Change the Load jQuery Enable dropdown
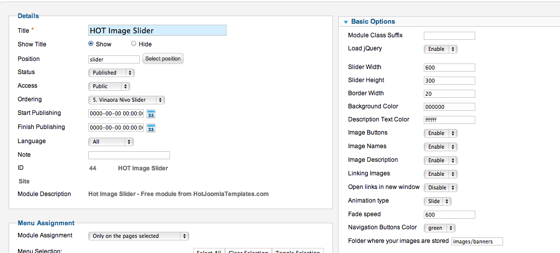 [440, 49]
